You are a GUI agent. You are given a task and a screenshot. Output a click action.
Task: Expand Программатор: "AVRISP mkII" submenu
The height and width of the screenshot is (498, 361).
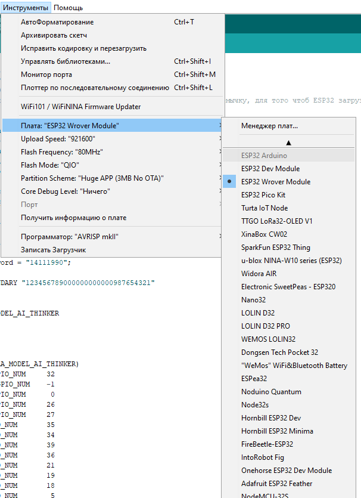pyautogui.click(x=113, y=237)
